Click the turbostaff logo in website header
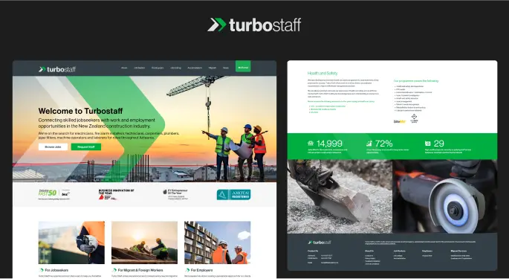This screenshot has height=279, width=509. point(57,69)
